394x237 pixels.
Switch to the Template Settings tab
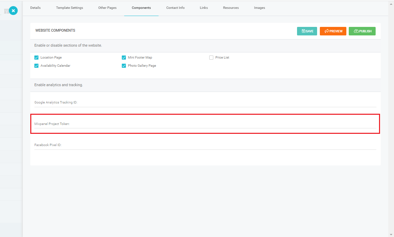(x=69, y=8)
